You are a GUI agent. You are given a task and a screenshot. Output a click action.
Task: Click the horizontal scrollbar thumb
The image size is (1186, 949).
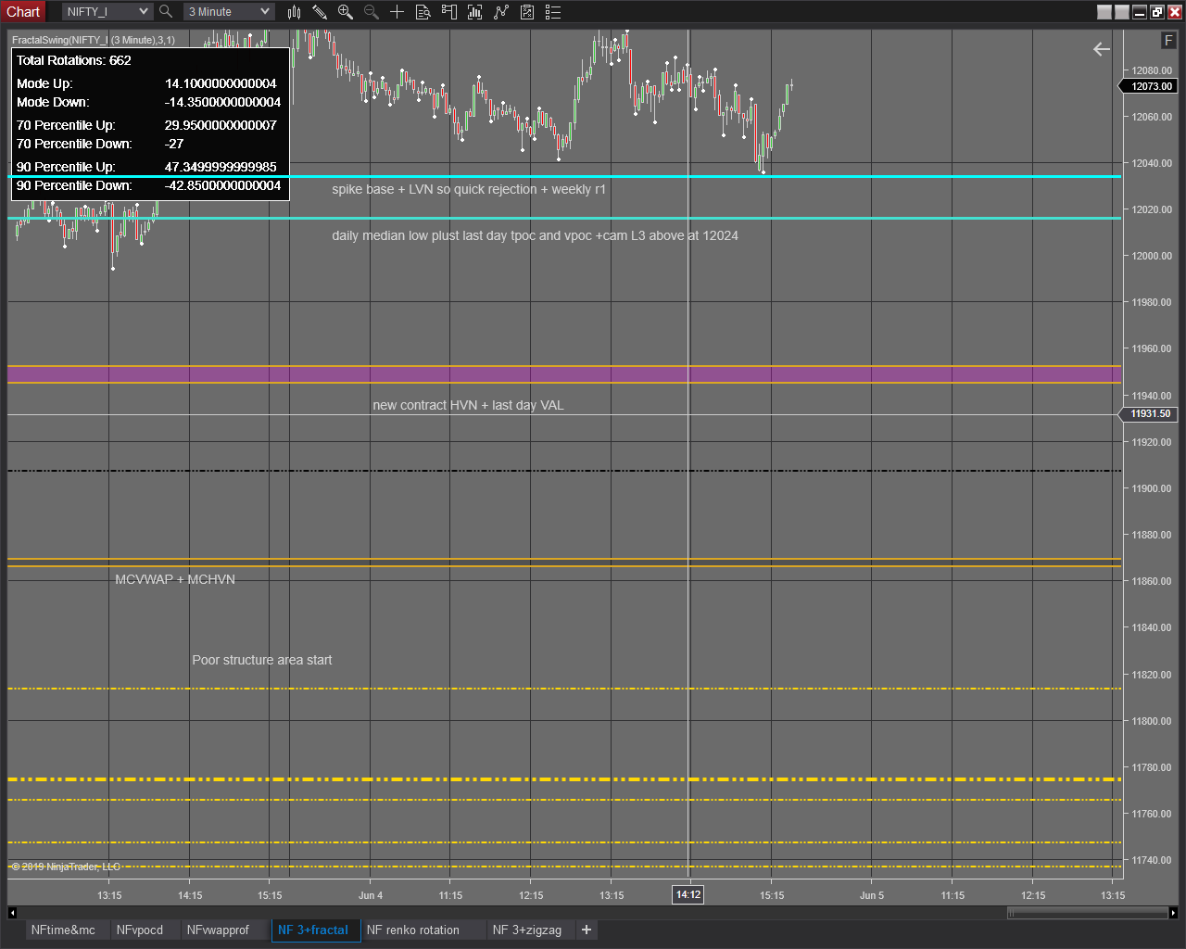point(1088,913)
